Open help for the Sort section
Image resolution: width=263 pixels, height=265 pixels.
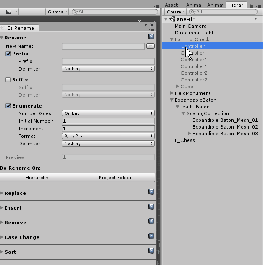[x=151, y=251]
